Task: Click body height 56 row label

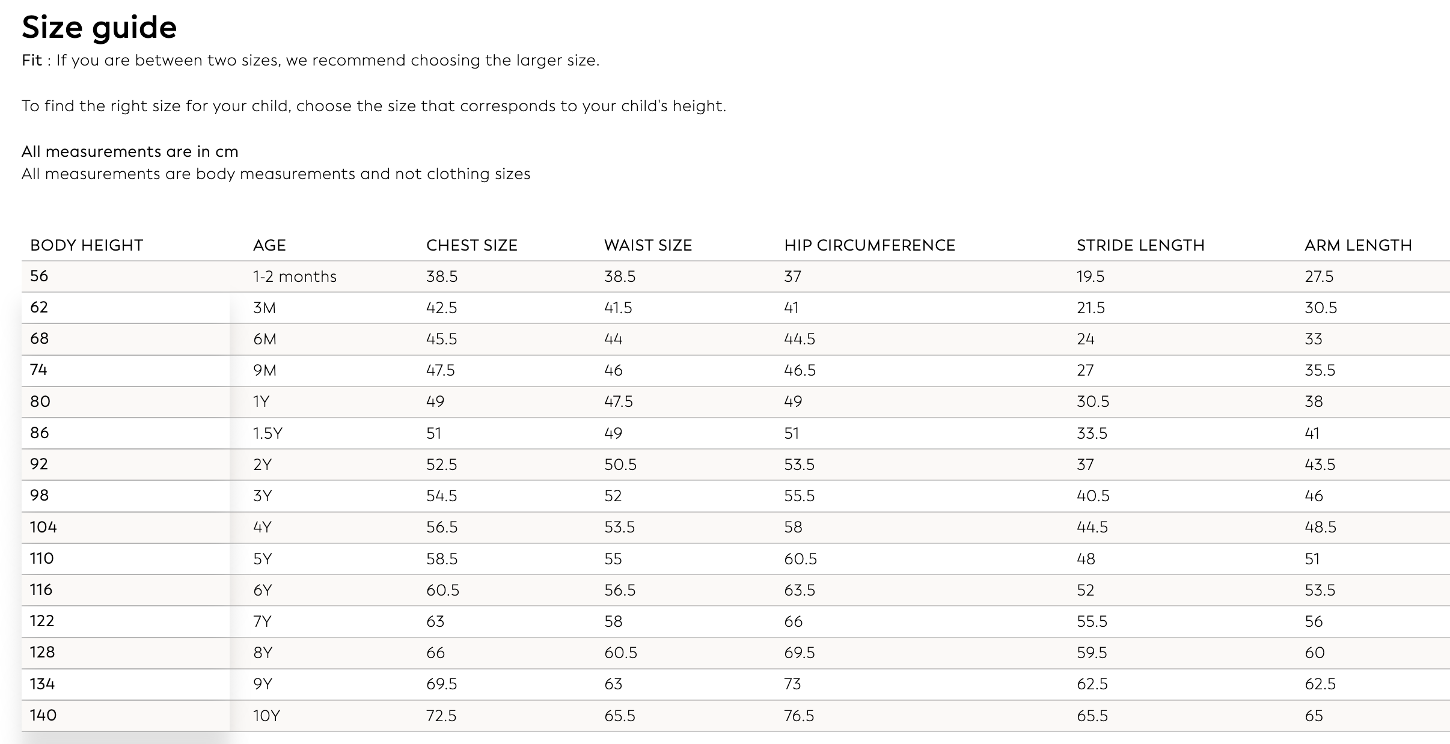Action: pyautogui.click(x=39, y=276)
